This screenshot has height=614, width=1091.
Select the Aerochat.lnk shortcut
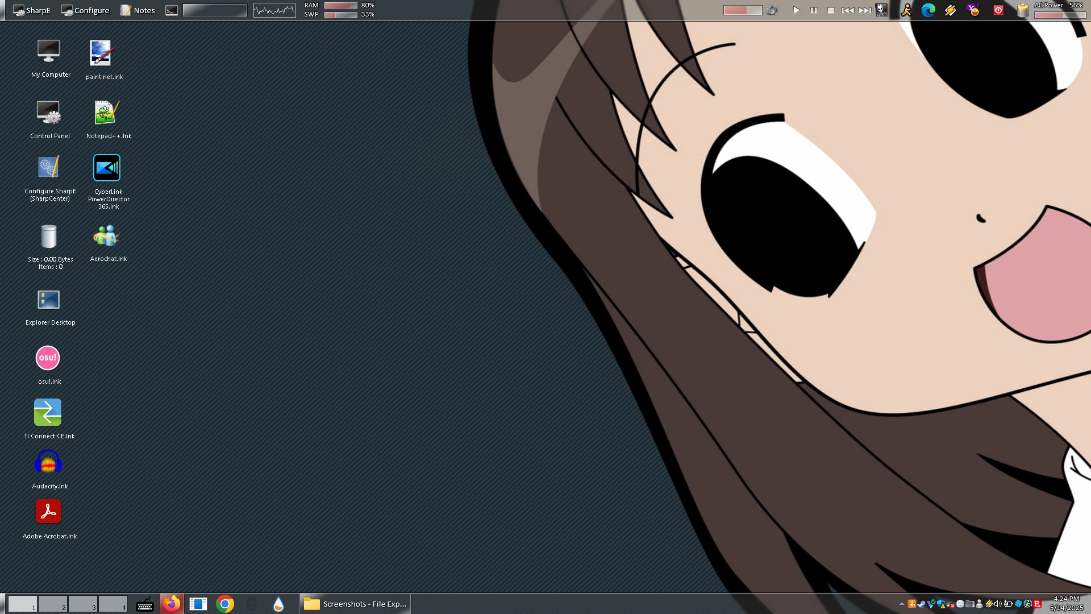[108, 243]
